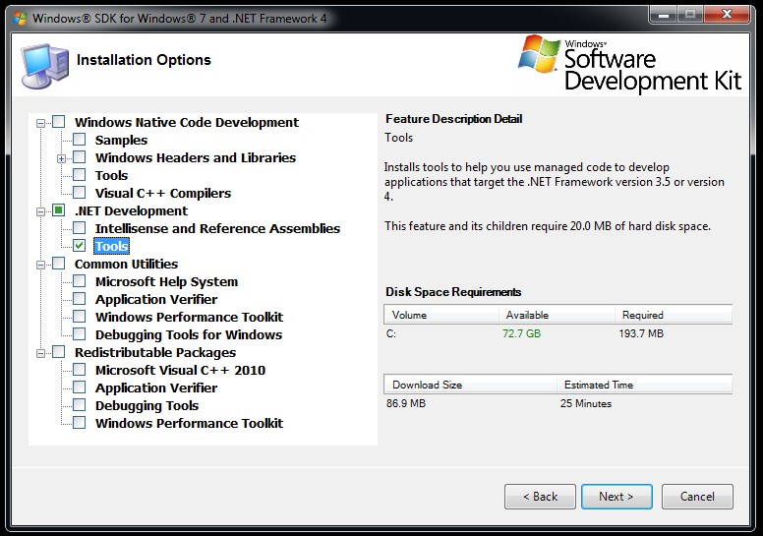Uncheck the Tools checkbox under .NET Development
763x536 pixels.
click(80, 246)
